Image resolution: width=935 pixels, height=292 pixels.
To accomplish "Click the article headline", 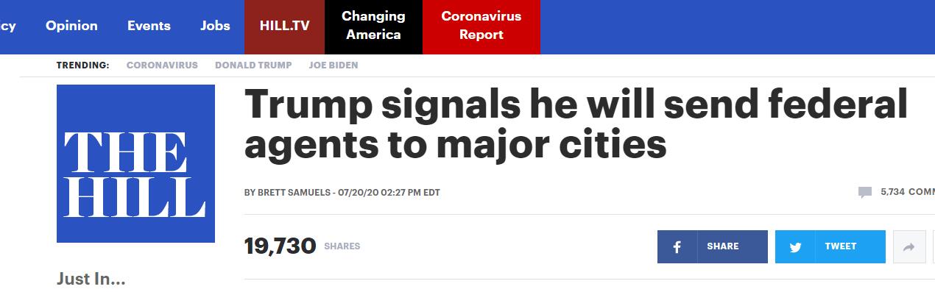I will click(576, 124).
